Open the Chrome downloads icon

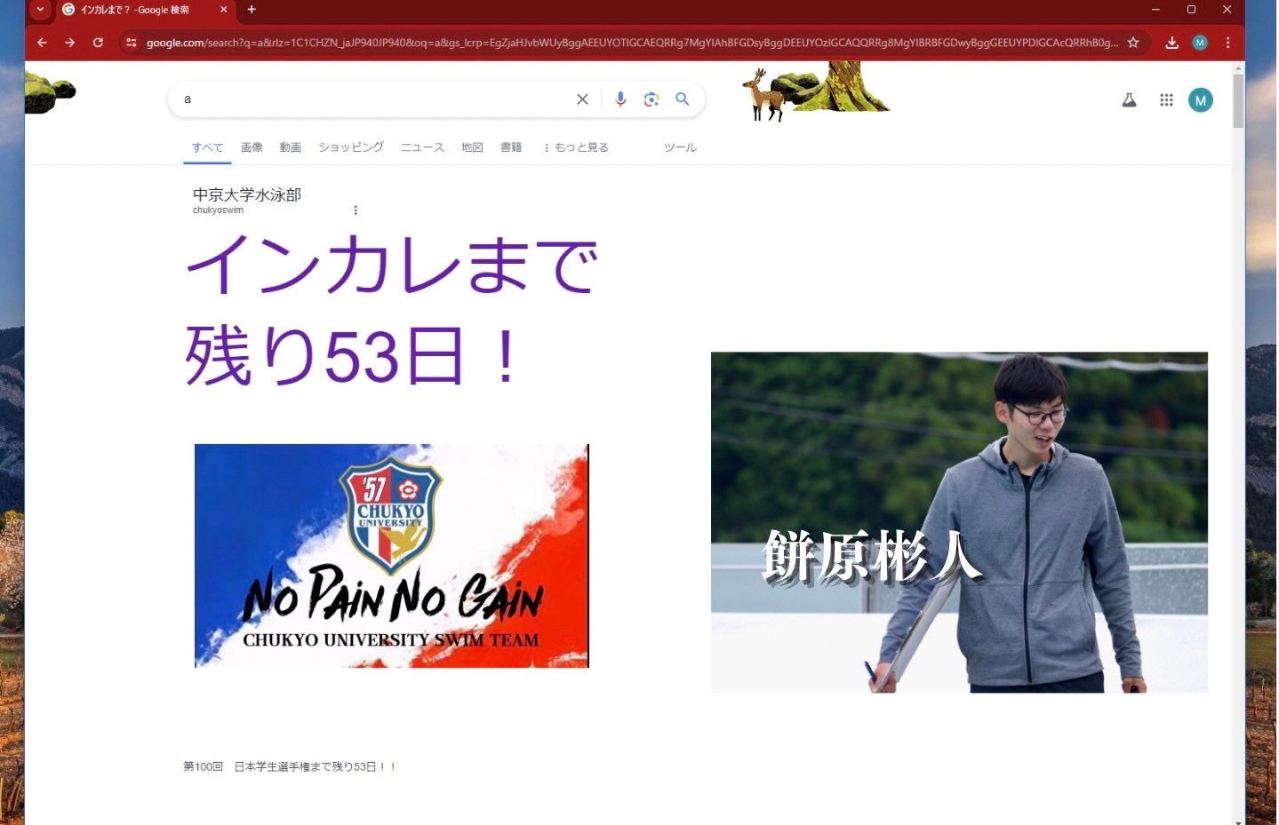1171,43
